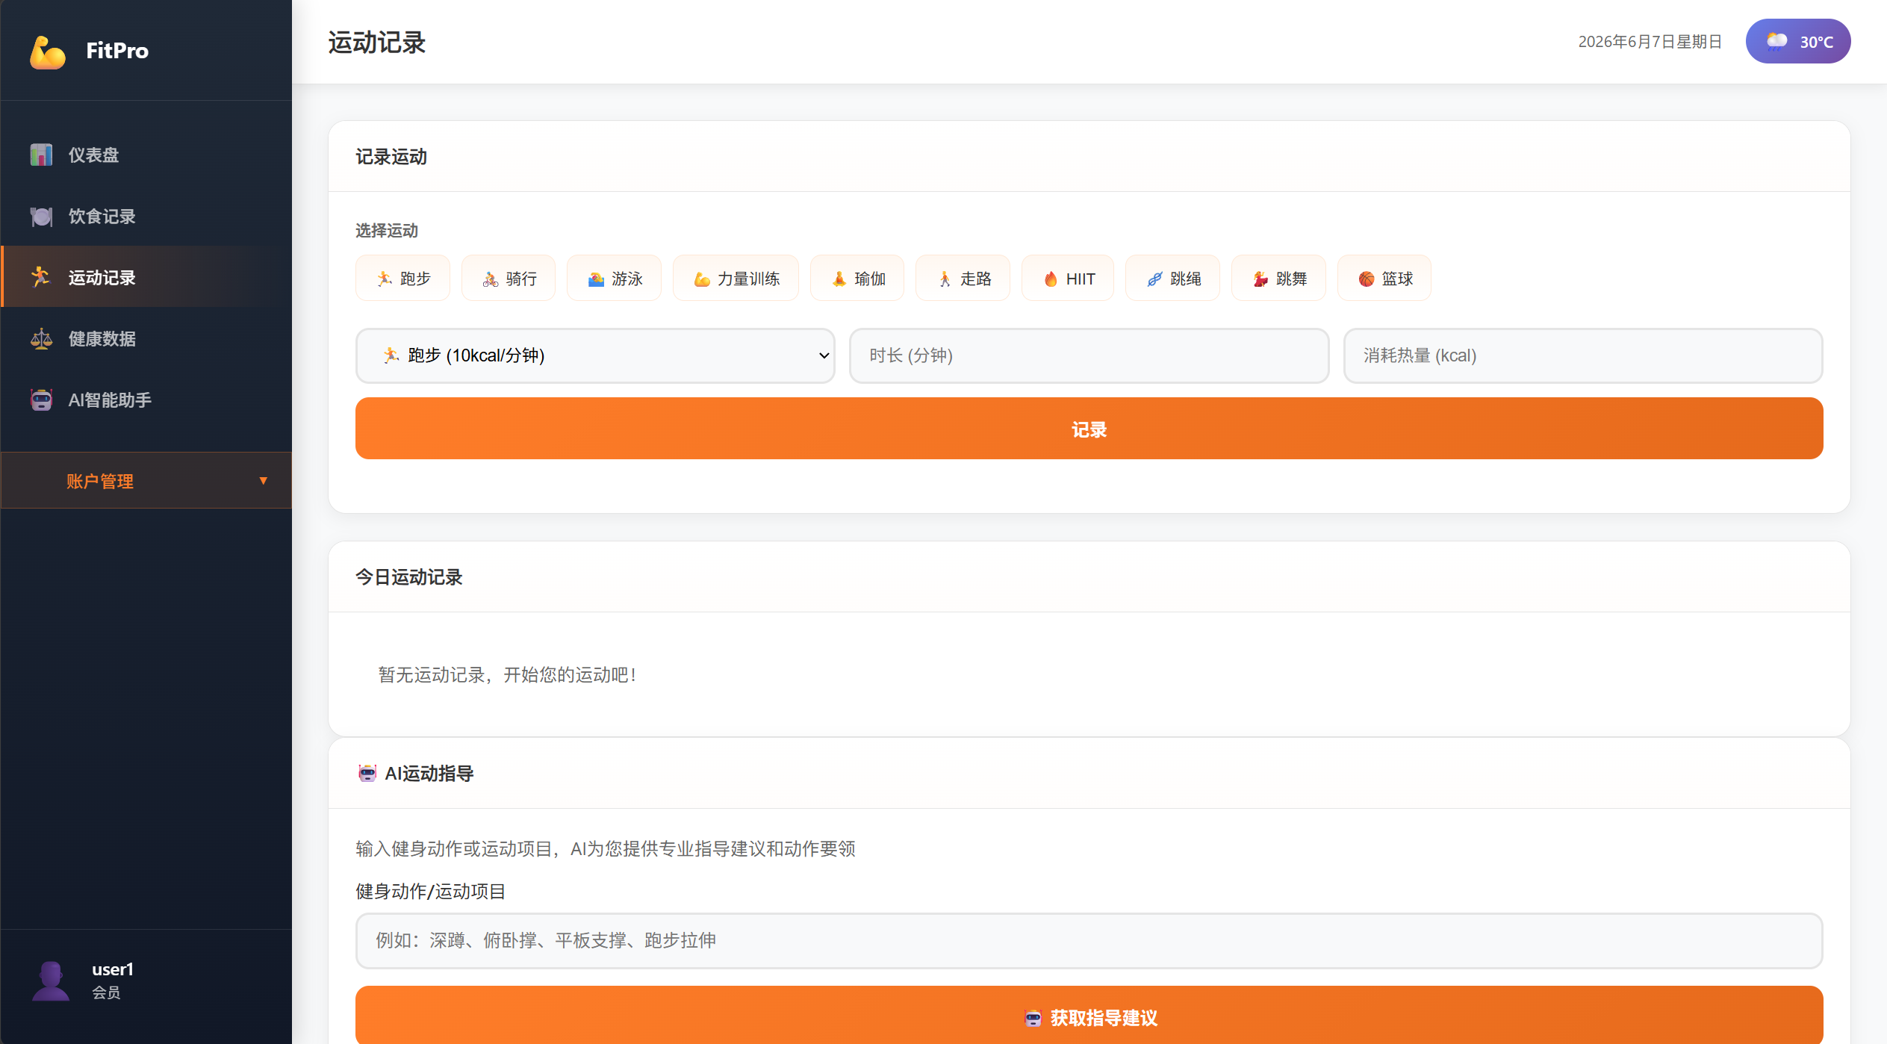
Task: Expand the 账户管理 section
Action: tap(146, 480)
